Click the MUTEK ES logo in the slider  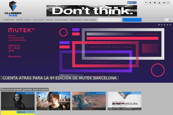22,30
